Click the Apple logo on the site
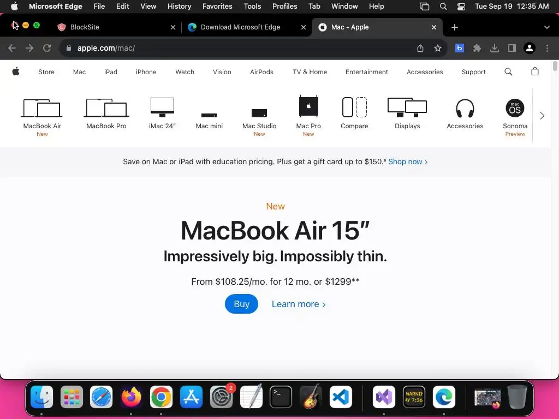 click(16, 71)
